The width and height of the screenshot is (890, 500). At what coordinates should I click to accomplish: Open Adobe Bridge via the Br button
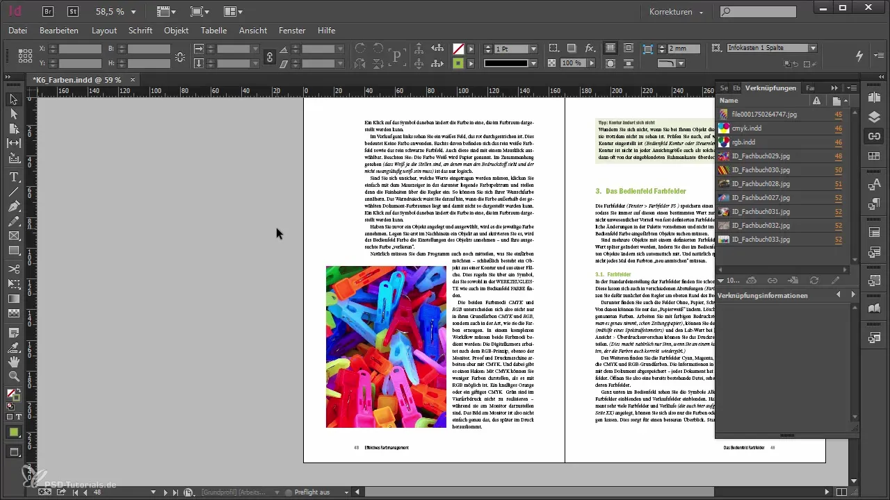[48, 11]
